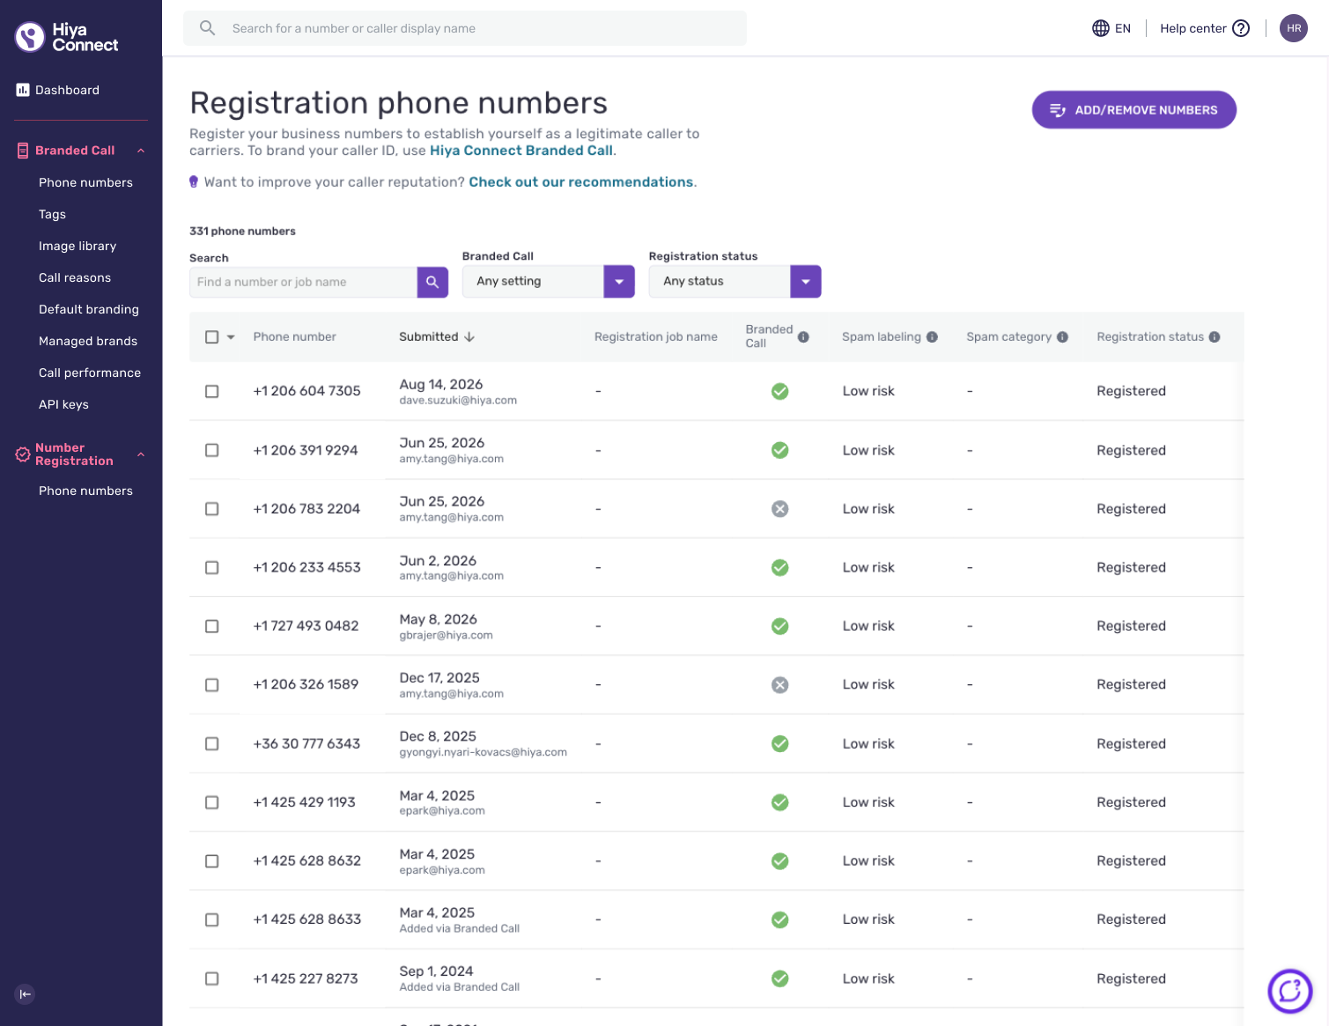
Task: Open Call performance in the sidebar
Action: point(90,373)
